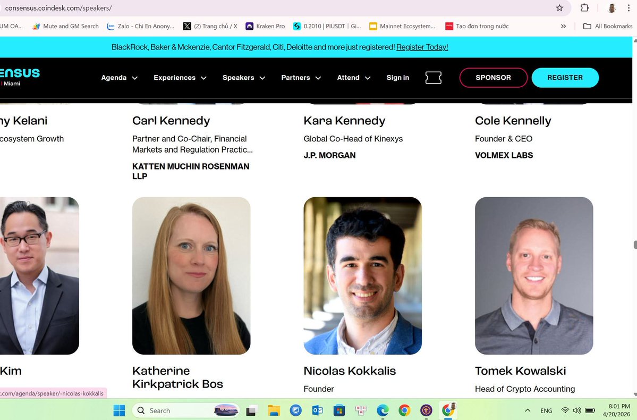Show hidden bookmarks with the double chevron

pyautogui.click(x=564, y=26)
